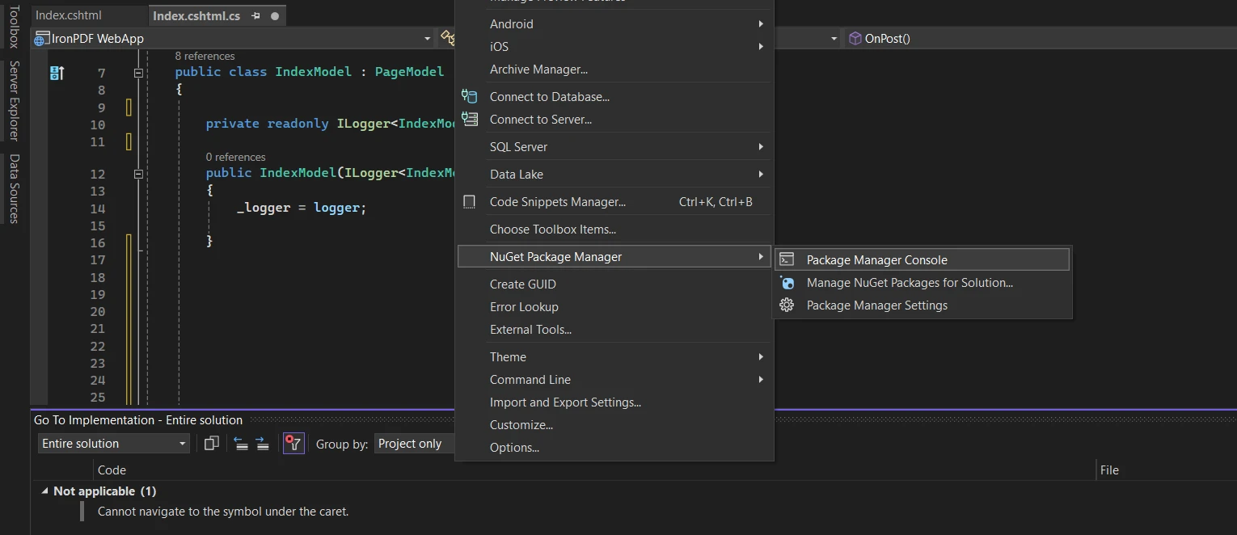Open Package Manager Console from submenu
1237x535 pixels.
876,259
